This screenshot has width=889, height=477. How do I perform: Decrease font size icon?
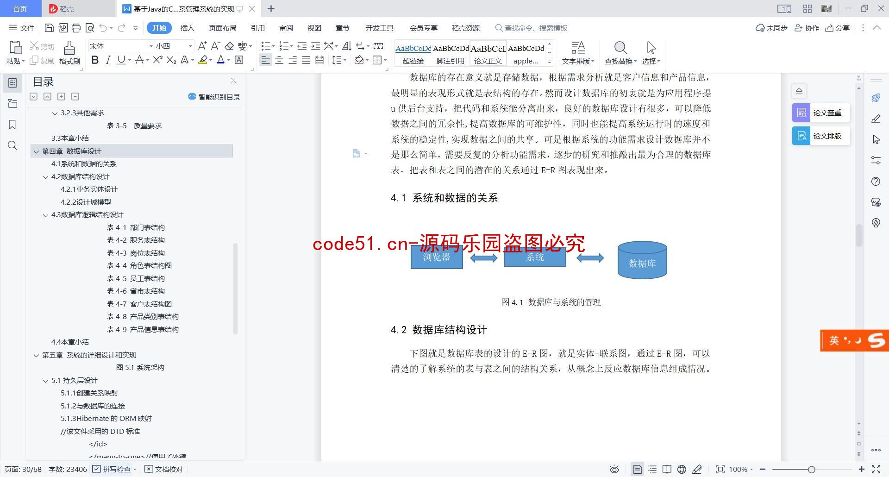point(215,46)
